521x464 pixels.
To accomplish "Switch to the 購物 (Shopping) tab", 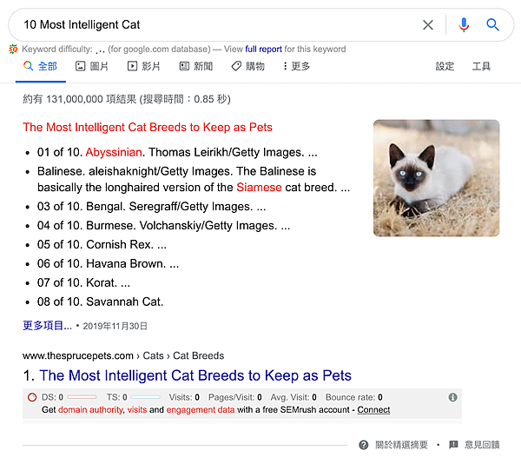I will click(x=247, y=66).
